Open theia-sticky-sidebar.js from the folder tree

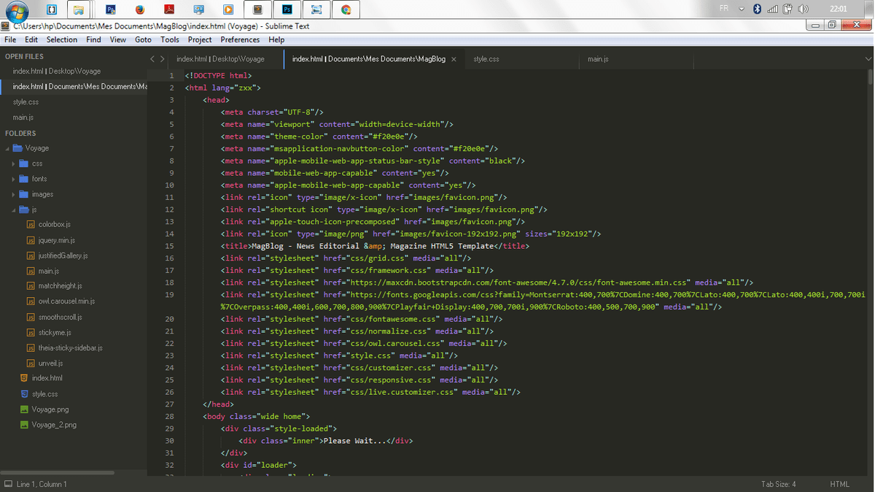point(70,348)
